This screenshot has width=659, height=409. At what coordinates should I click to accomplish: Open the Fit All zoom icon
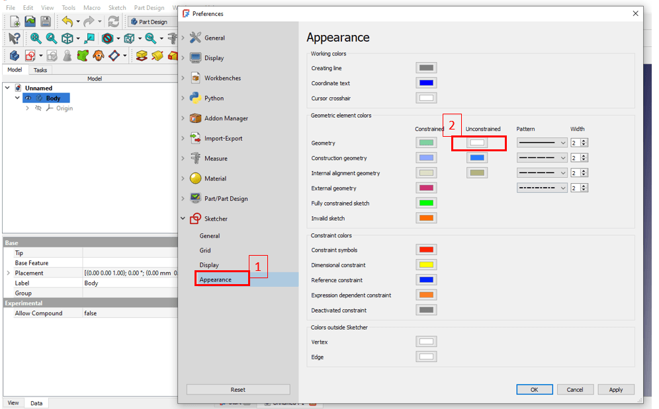[x=35, y=38]
